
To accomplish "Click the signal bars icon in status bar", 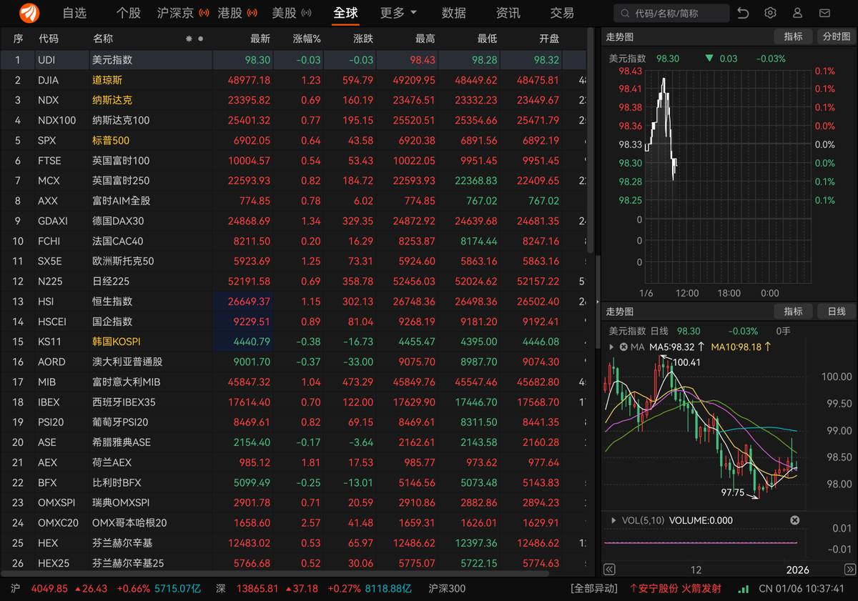I will tap(744, 589).
